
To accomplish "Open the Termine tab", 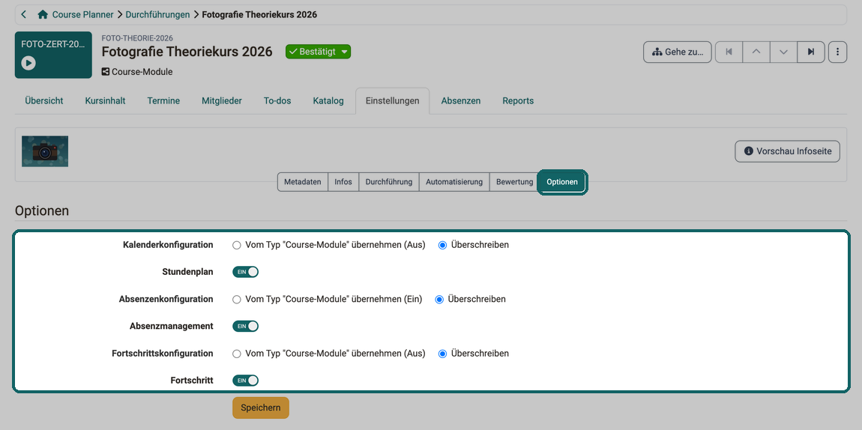I will click(163, 101).
